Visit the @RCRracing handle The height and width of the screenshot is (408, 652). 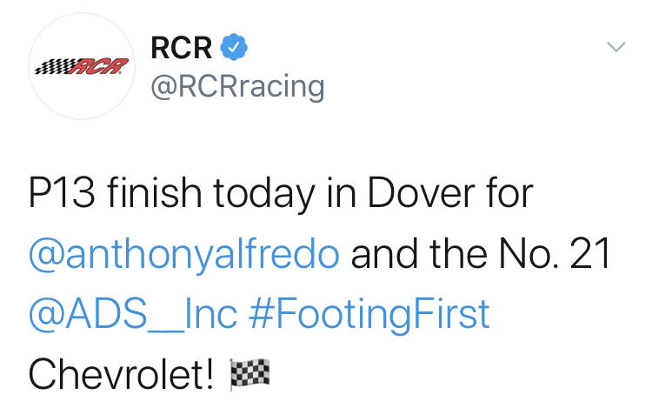click(x=238, y=86)
